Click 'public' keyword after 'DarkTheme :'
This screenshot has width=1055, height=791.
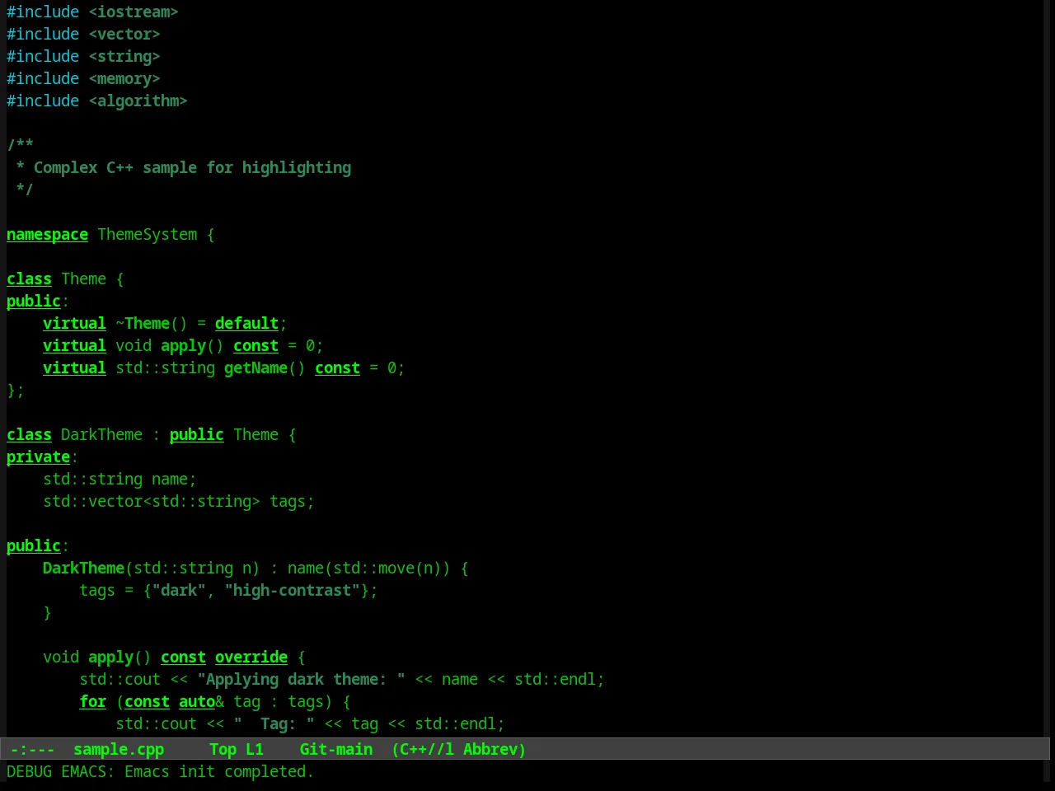point(196,434)
